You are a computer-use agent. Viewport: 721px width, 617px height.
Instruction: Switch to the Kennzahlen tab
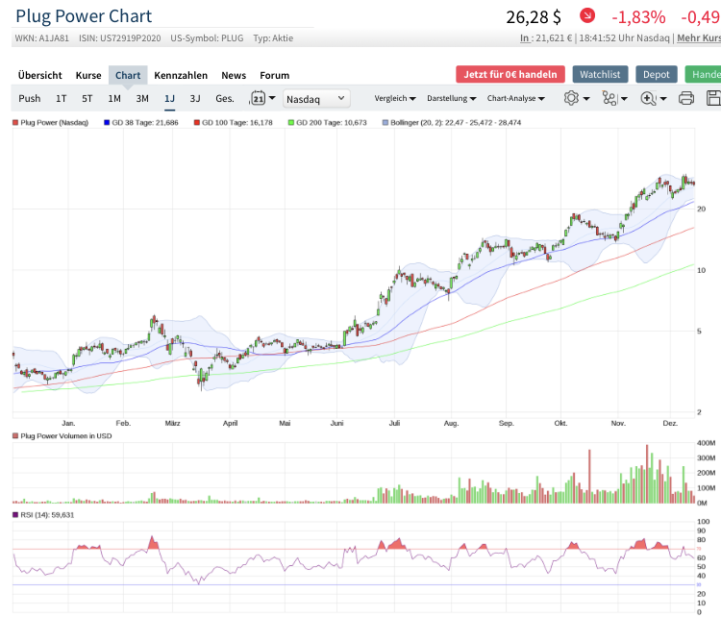pos(181,75)
